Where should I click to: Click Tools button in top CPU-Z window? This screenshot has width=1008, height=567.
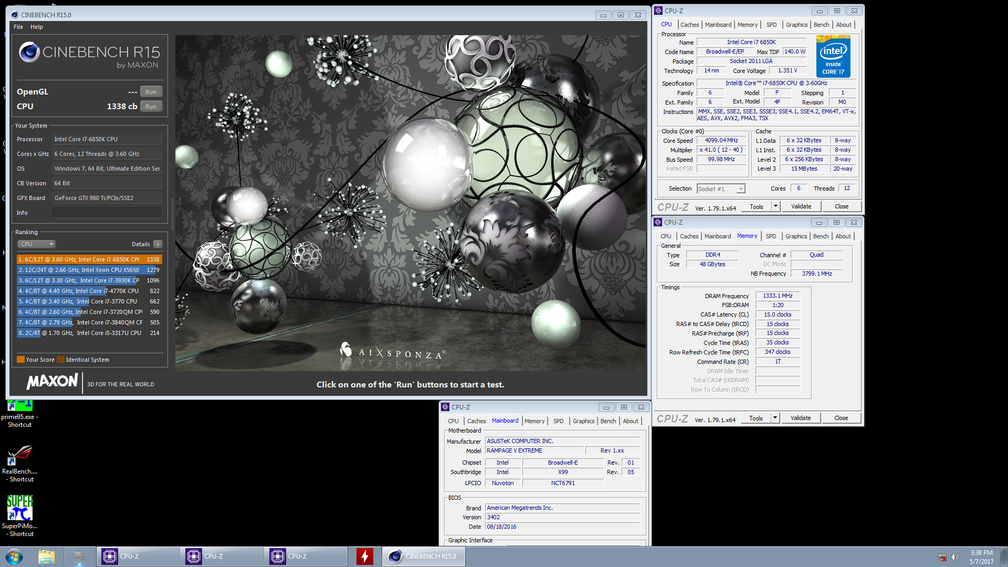click(757, 206)
